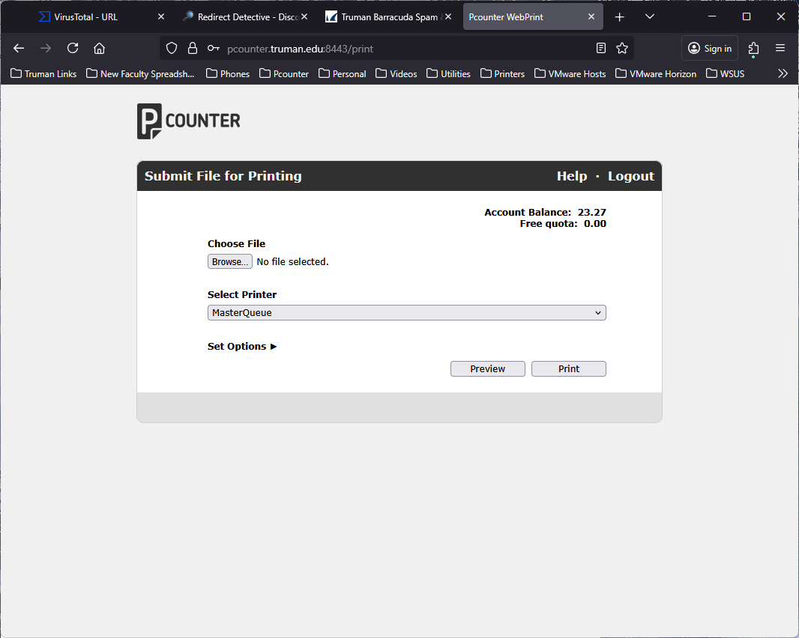Expand the Set Options section
The width and height of the screenshot is (799, 638).
pos(242,346)
